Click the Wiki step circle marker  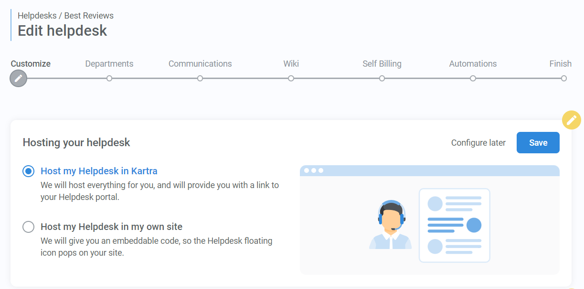pos(291,78)
